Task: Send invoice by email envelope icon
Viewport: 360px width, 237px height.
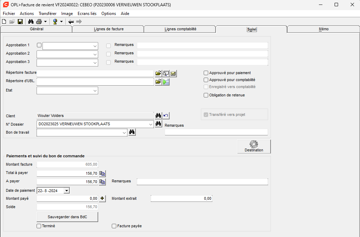Action: [173, 73]
